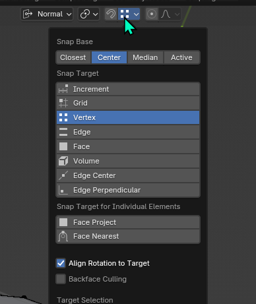Click the Increment ruler icon
This screenshot has width=256, height=304.
[x=63, y=89]
